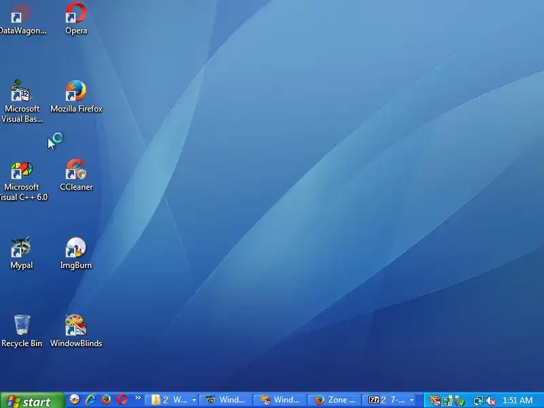544x408 pixels.
Task: Open the Start menu
Action: [32, 401]
